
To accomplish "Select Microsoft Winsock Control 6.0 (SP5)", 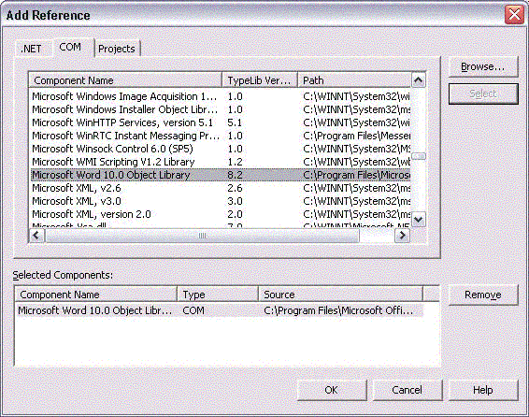I will point(221,149).
